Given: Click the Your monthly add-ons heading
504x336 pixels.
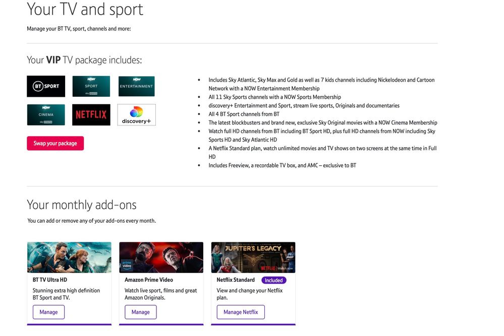Looking at the screenshot, I should pos(82,205).
